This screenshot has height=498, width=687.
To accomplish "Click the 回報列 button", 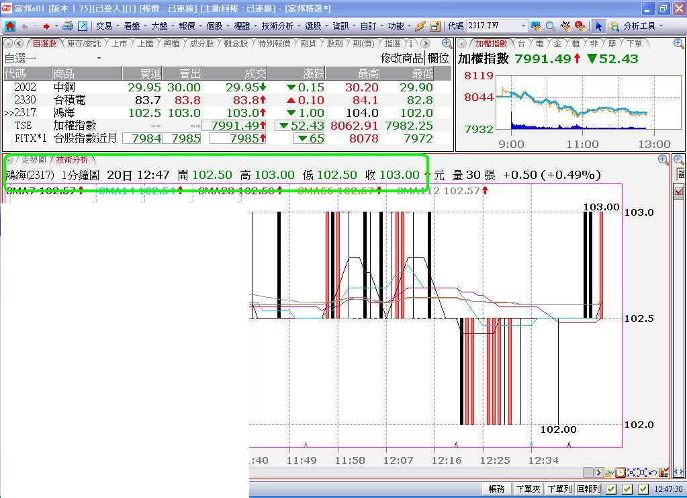I will click(588, 489).
